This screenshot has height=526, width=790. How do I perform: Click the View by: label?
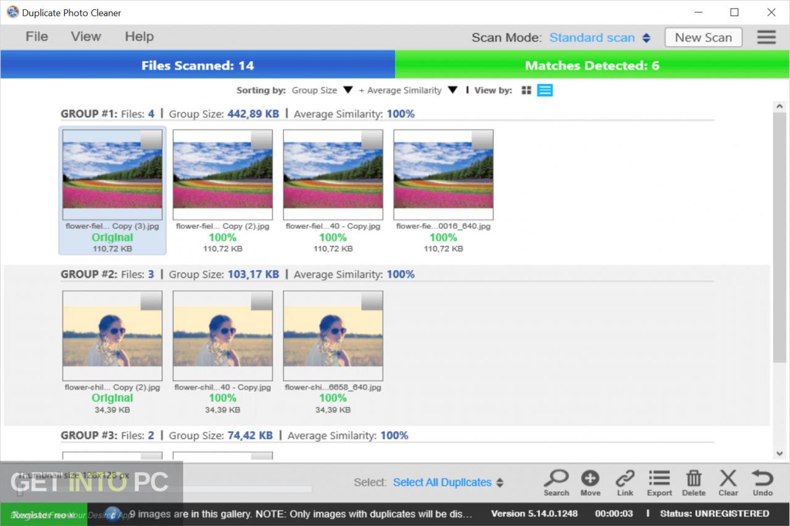pyautogui.click(x=493, y=91)
